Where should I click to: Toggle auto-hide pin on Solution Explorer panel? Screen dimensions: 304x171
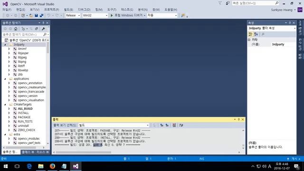(43, 23)
